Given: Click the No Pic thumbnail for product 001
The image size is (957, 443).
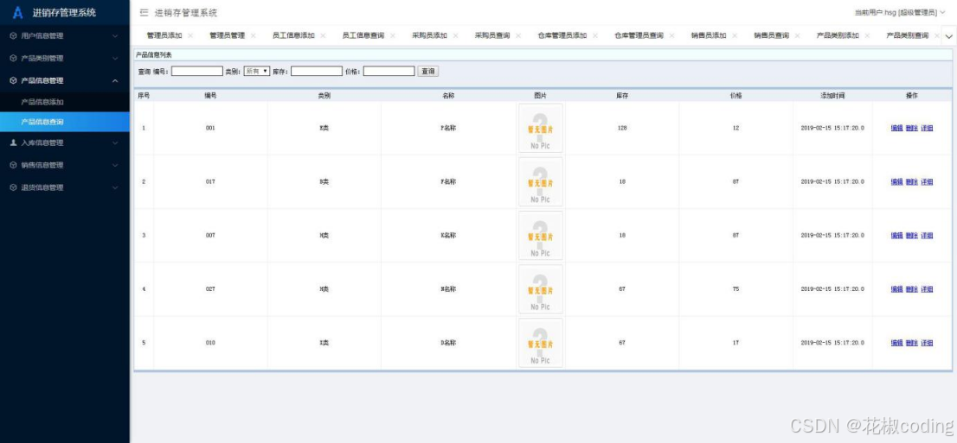Looking at the screenshot, I should (x=540, y=128).
